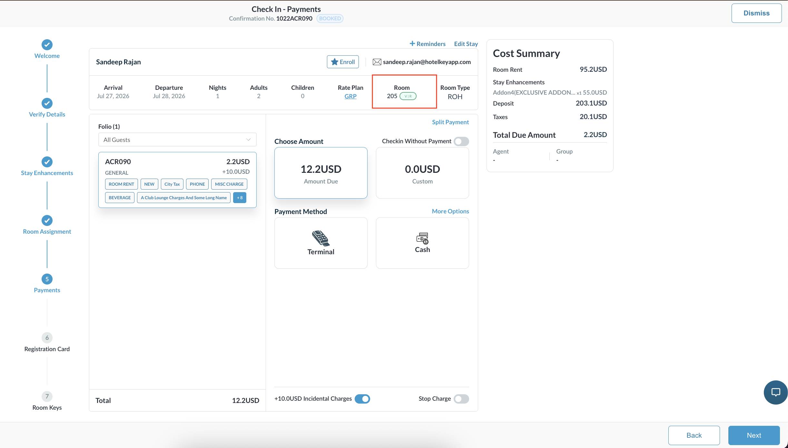Go to the Verify Details step label
The height and width of the screenshot is (448, 788).
tap(47, 114)
